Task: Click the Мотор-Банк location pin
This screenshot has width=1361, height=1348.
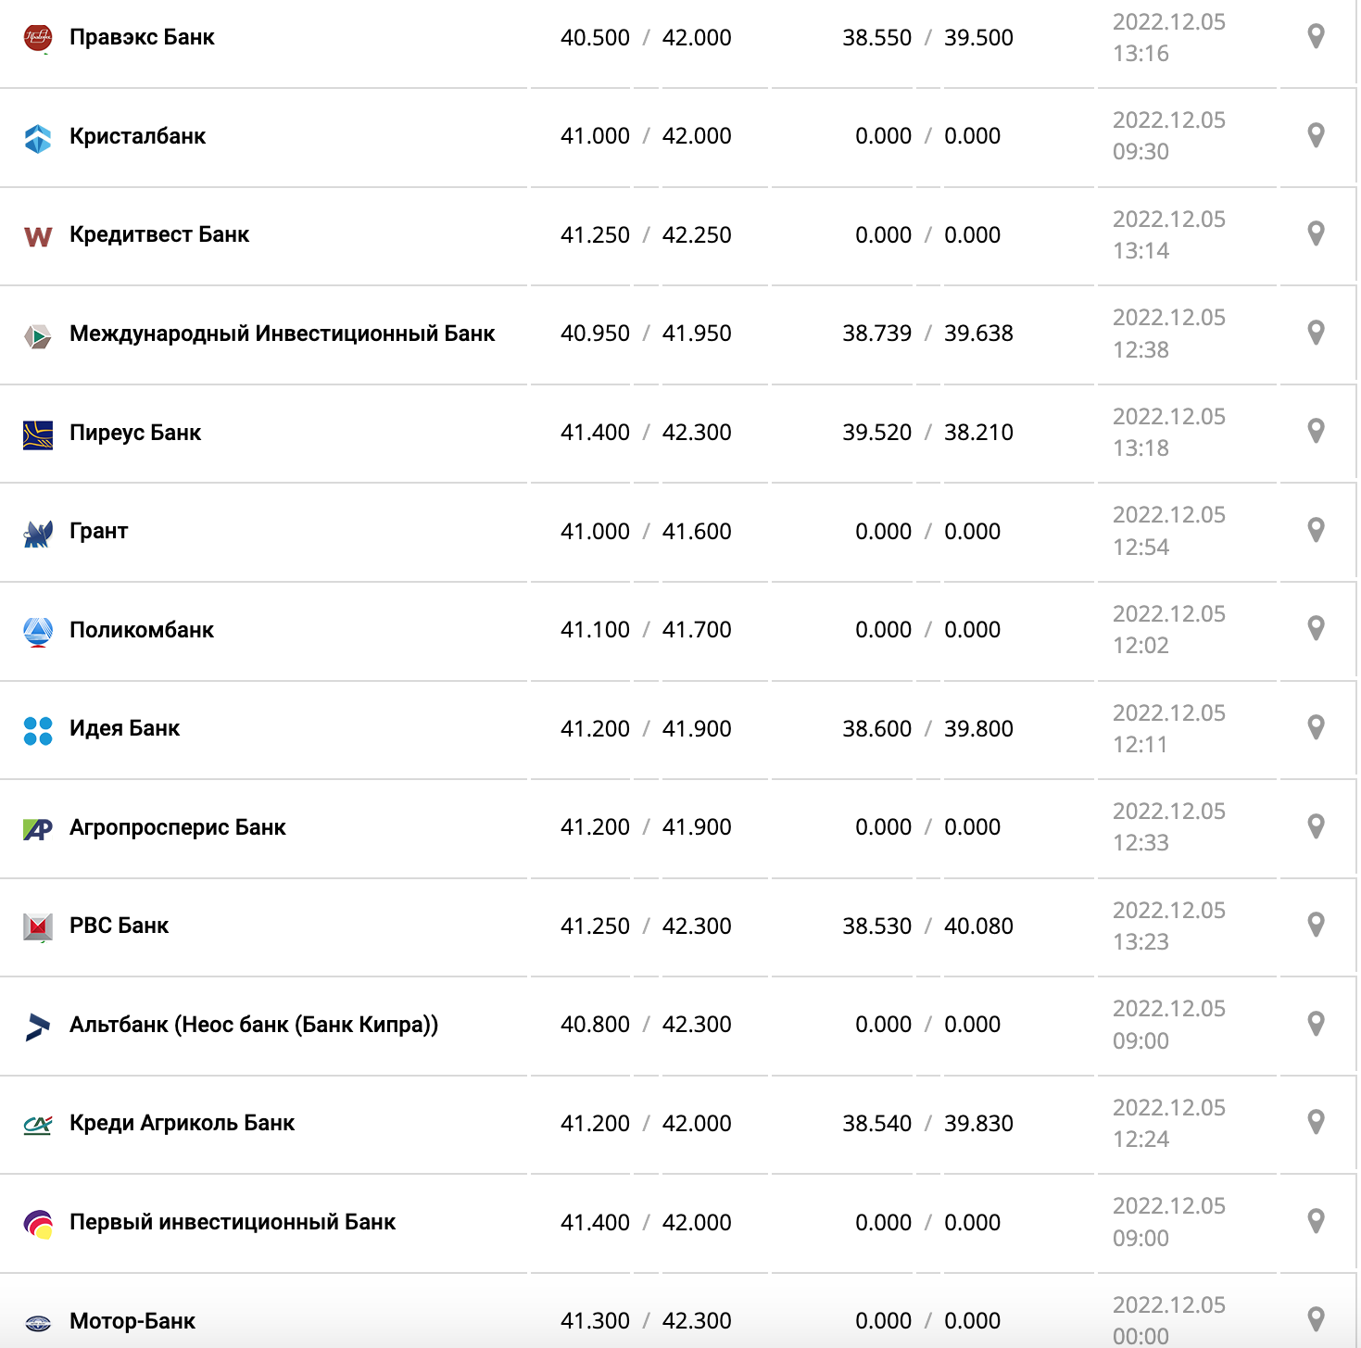Action: [1316, 1319]
